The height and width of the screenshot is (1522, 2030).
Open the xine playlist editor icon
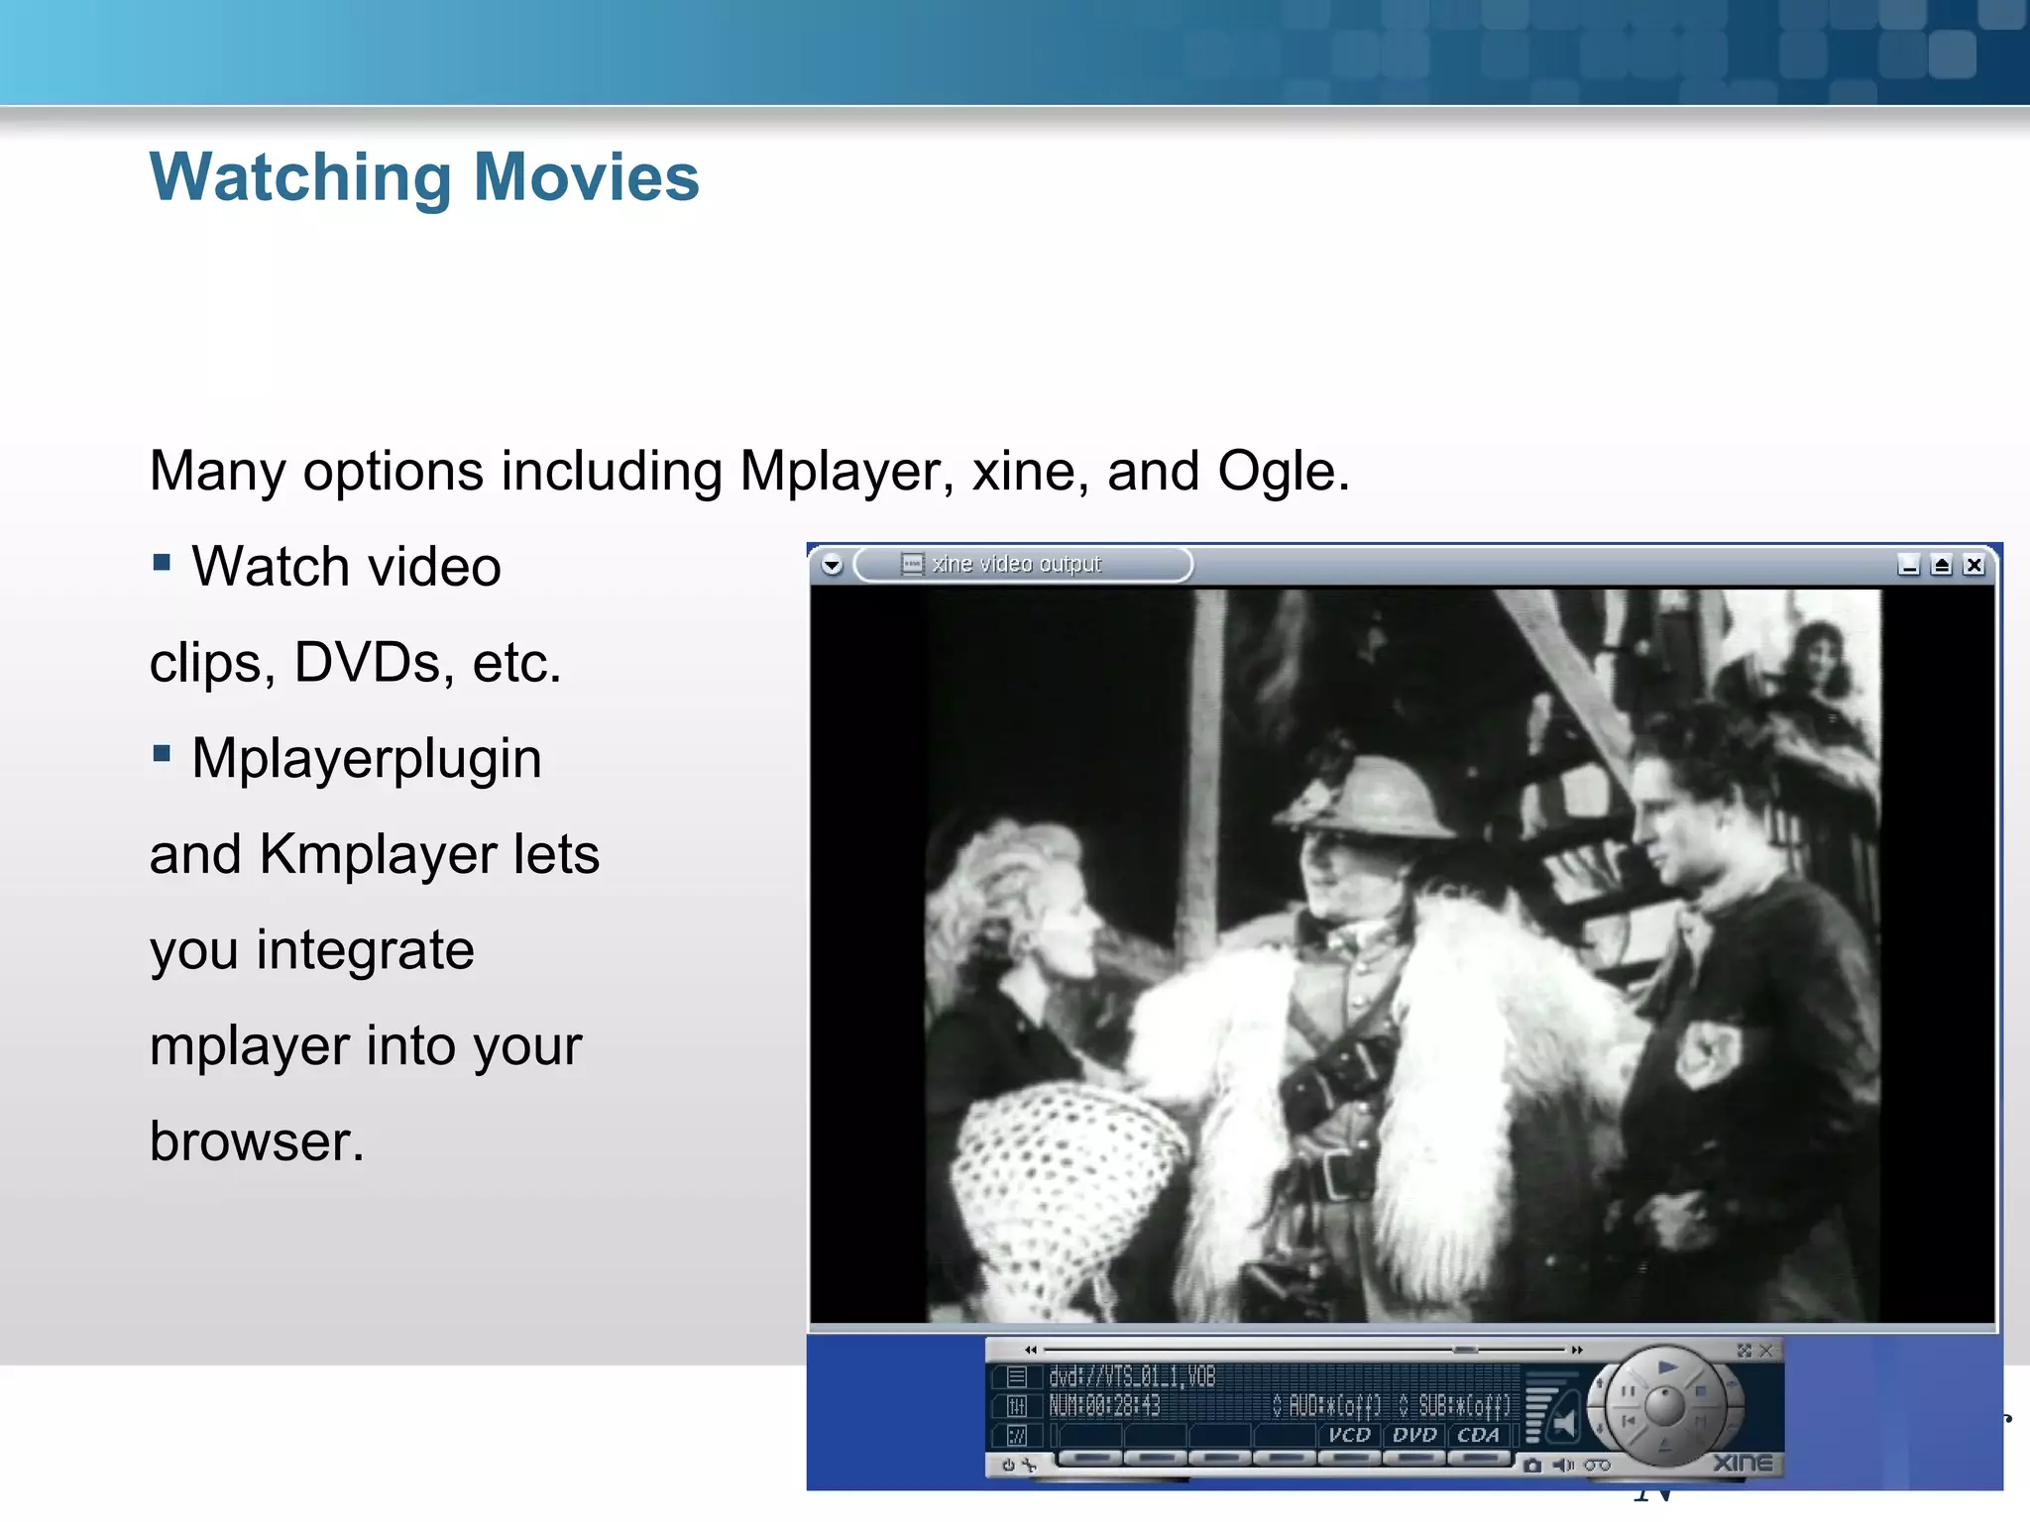click(x=1017, y=1376)
